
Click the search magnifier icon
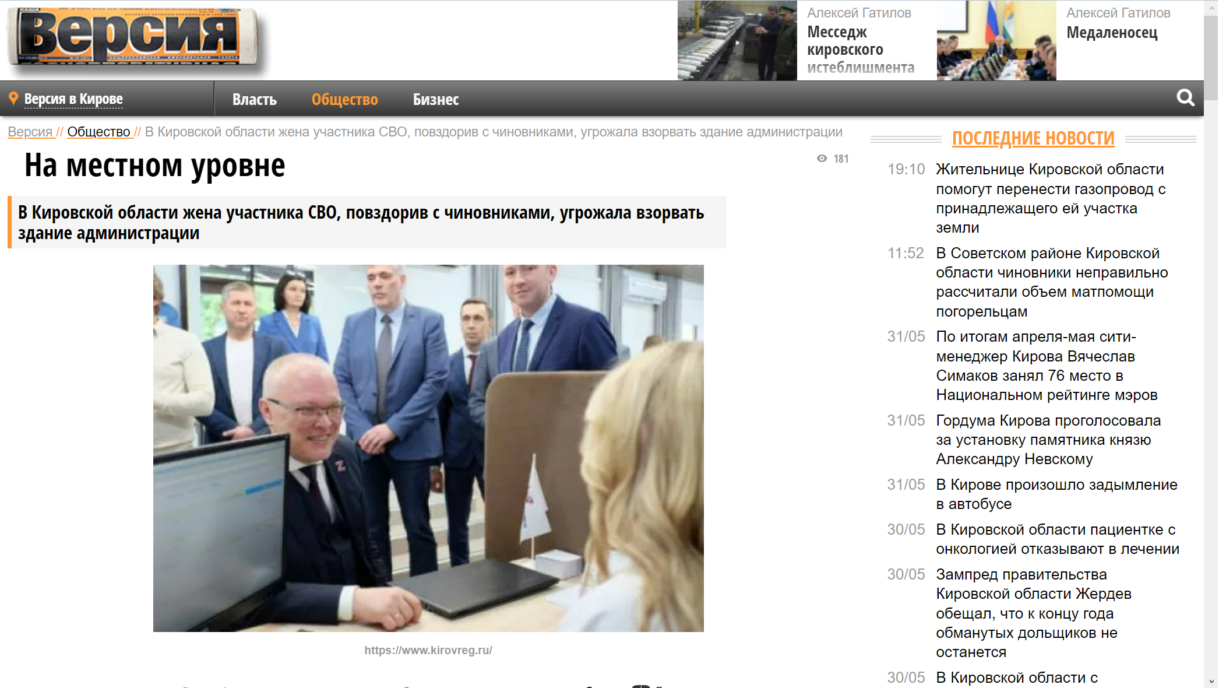pyautogui.click(x=1185, y=98)
